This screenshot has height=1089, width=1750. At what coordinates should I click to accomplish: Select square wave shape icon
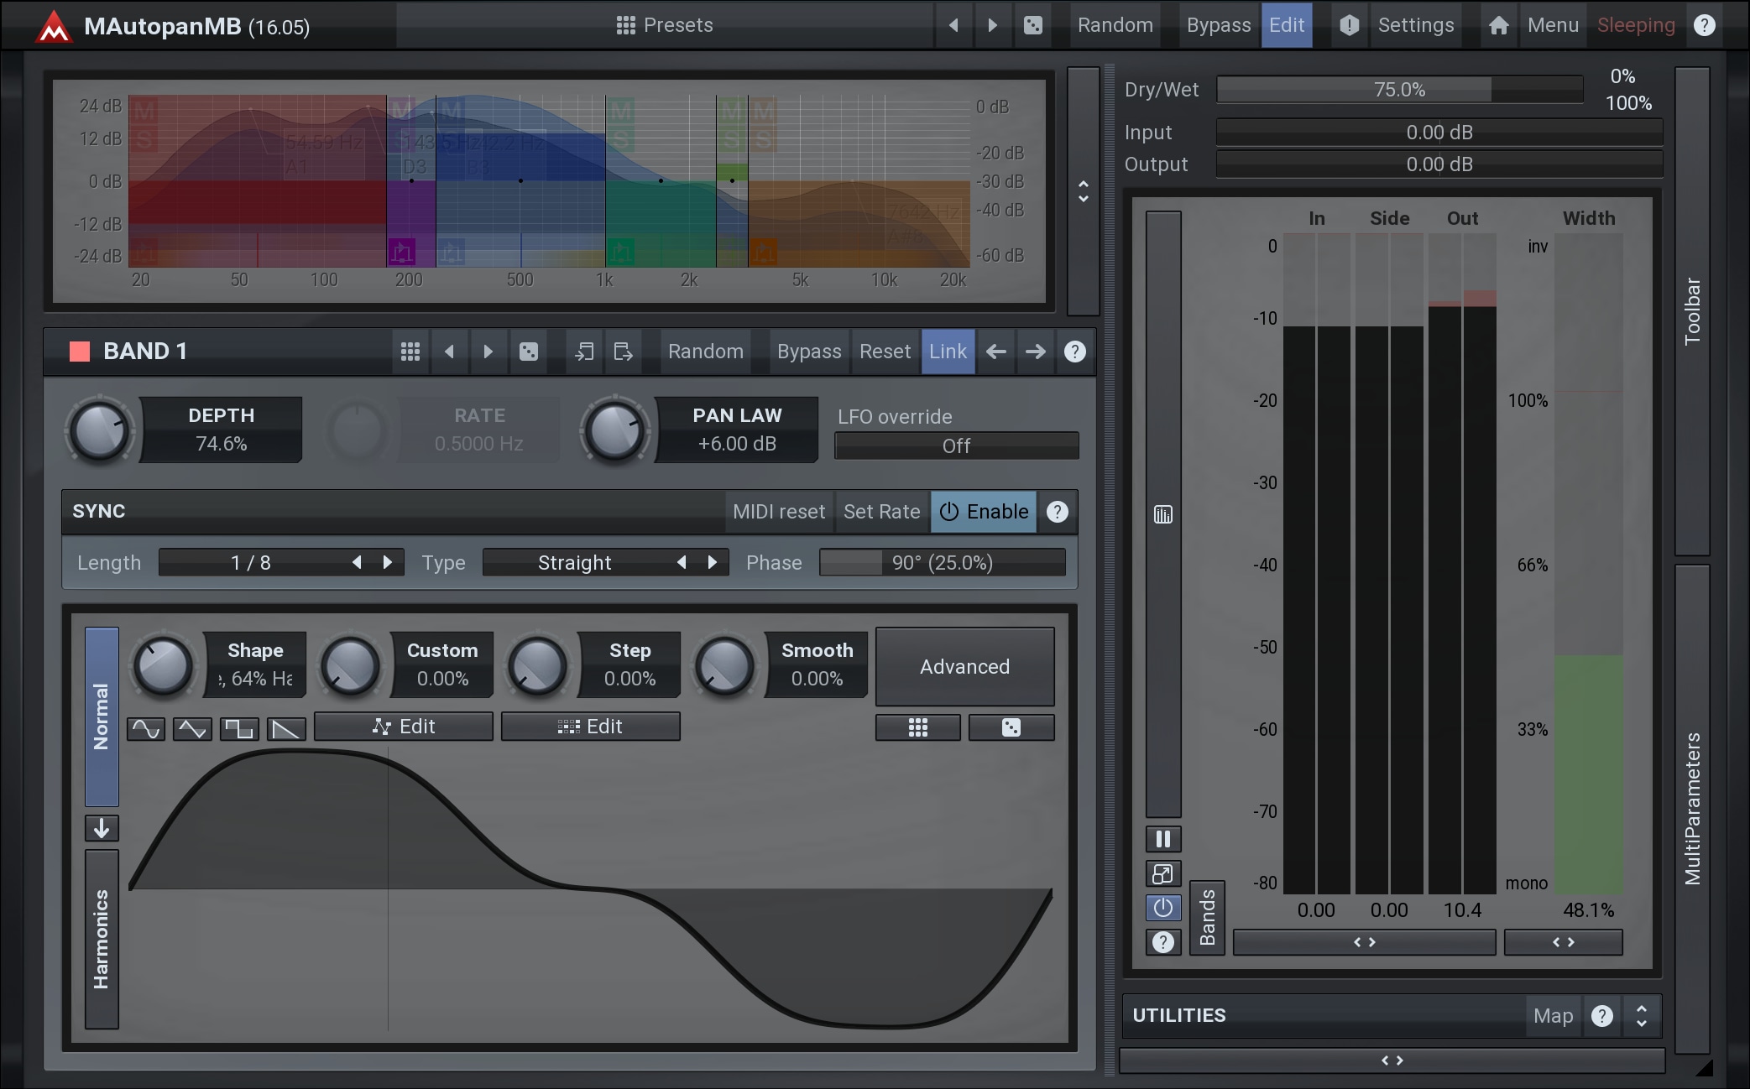239,728
